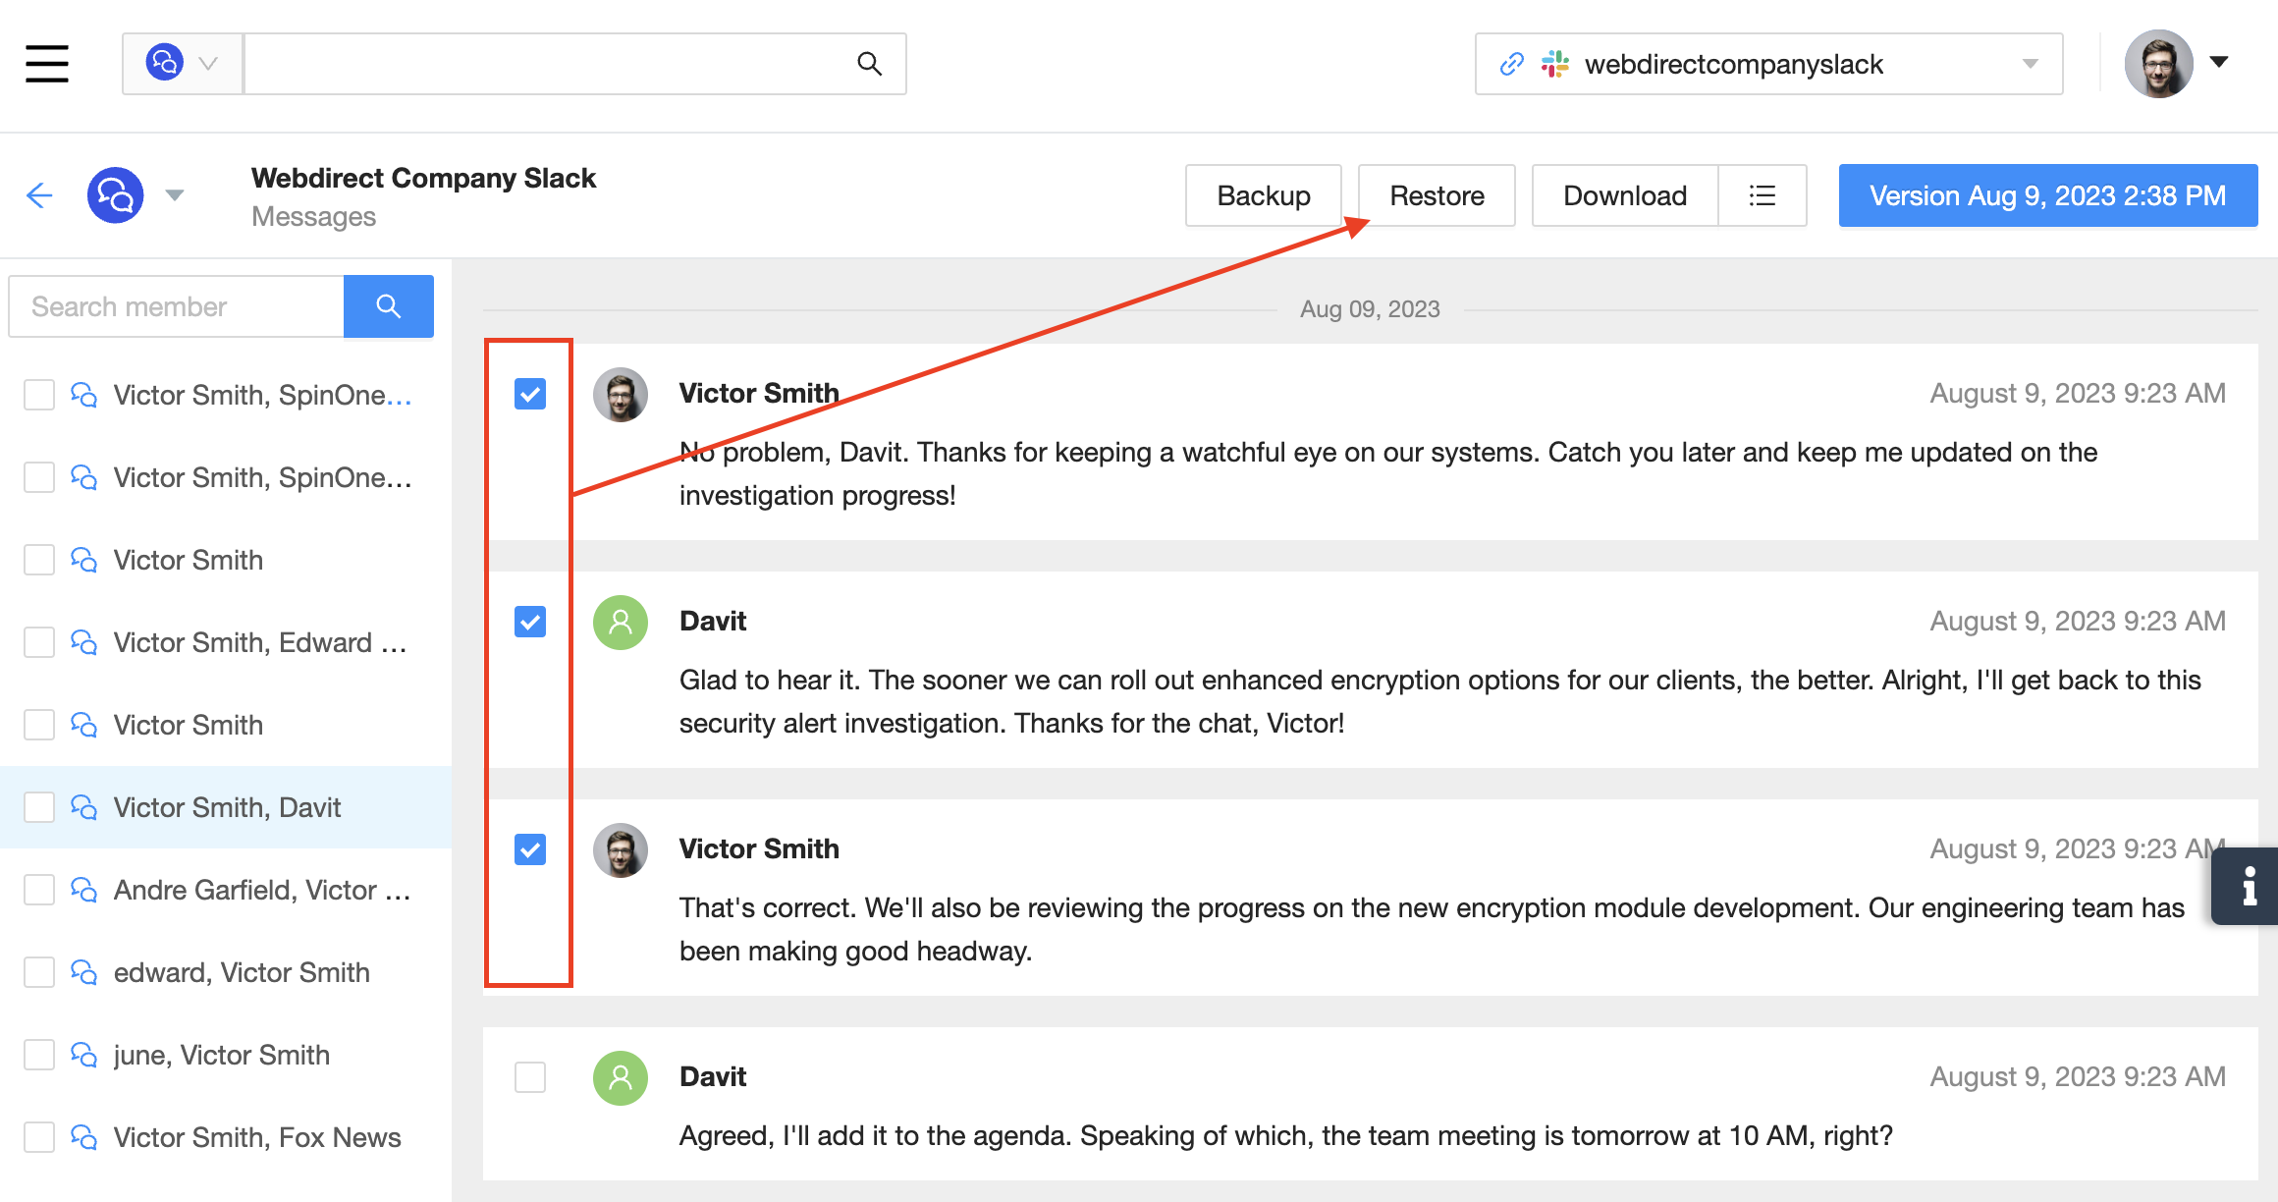Click the magnifier icon in top search bar
This screenshot has height=1202, width=2278.
[869, 64]
